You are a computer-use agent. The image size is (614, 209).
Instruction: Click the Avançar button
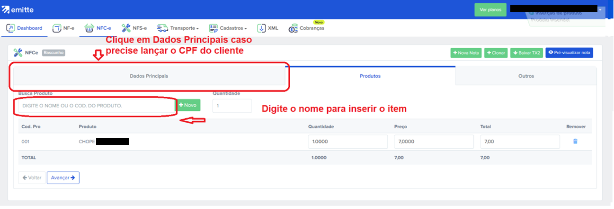63,178
